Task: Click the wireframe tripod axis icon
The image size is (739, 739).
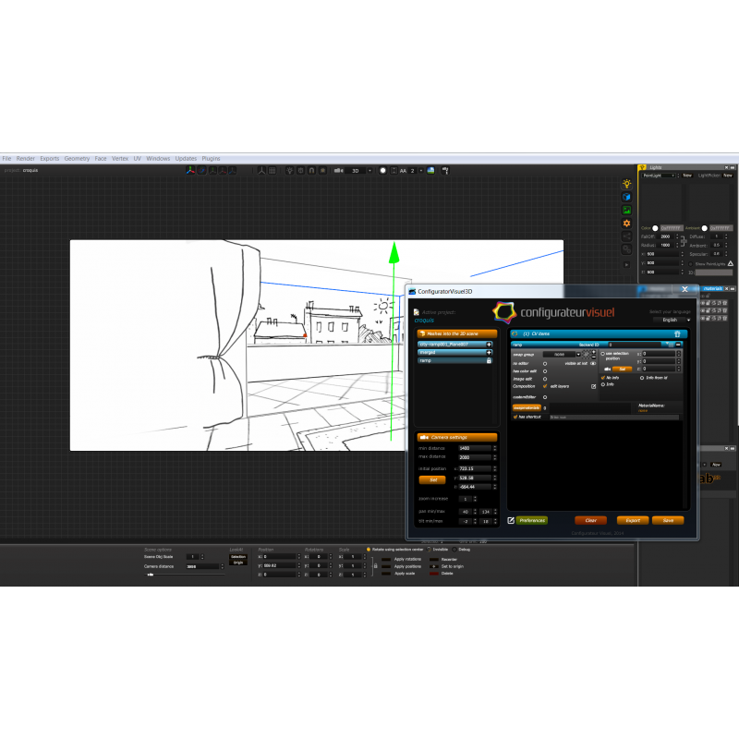Action: click(261, 170)
